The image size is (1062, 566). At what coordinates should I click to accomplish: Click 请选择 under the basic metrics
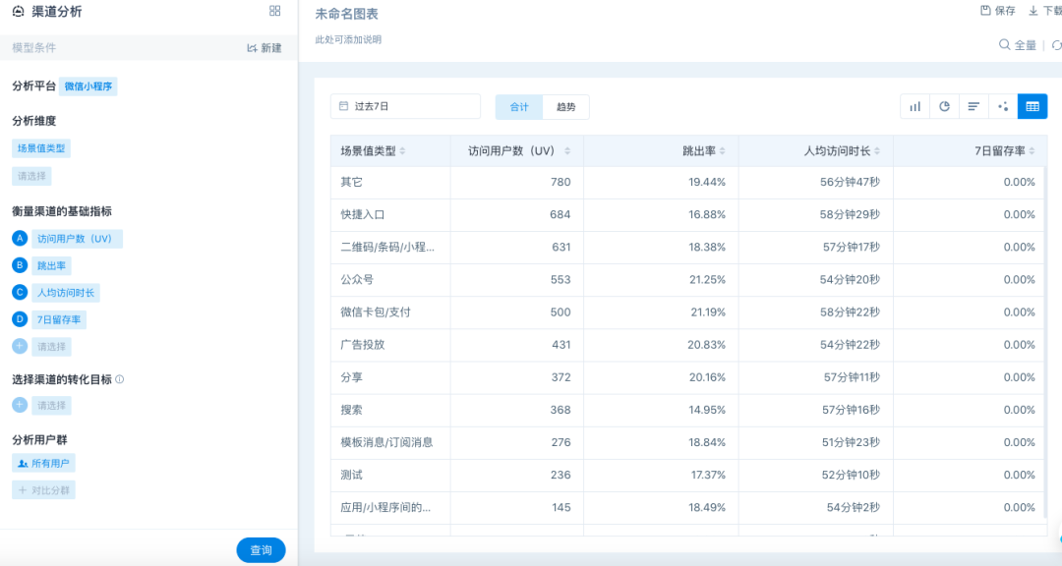click(51, 347)
